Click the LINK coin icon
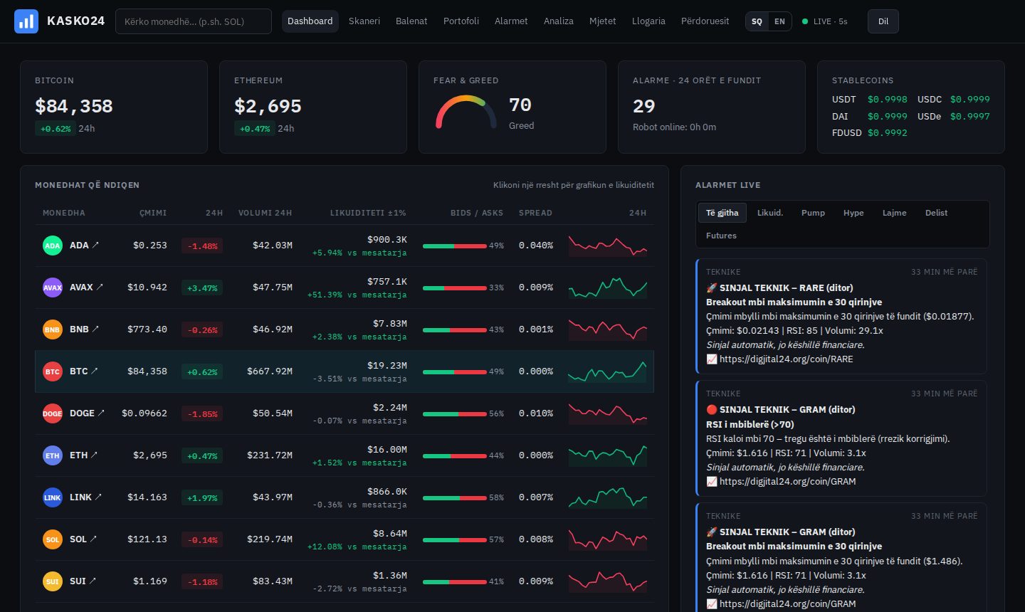This screenshot has height=612, width=1025. tap(53, 497)
